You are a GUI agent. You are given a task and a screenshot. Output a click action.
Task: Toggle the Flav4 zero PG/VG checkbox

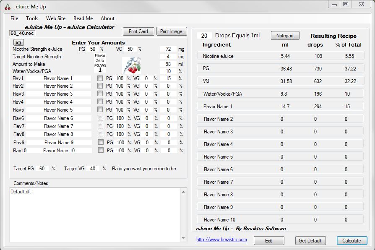tap(100, 102)
